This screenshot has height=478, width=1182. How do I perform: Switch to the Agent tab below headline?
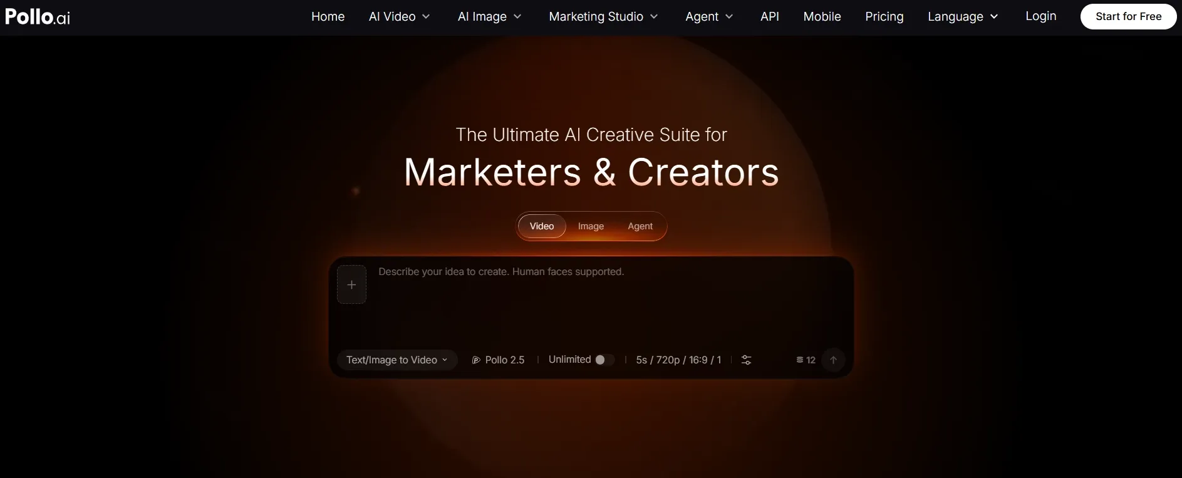pos(640,226)
